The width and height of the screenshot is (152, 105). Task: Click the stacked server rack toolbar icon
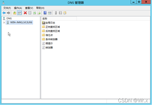click(60, 13)
